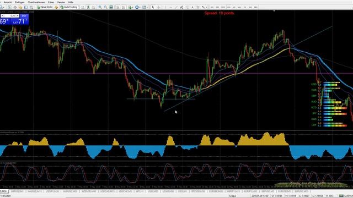
Task: Switch timeframe to M1
Action: (x=212, y=7)
